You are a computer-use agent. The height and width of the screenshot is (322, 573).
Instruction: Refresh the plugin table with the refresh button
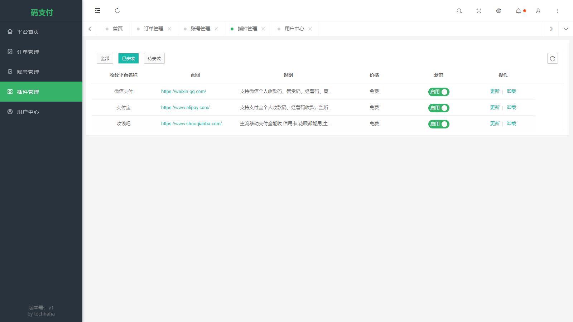pos(552,58)
